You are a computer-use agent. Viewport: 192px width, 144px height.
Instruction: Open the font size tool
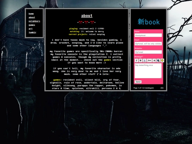[x=154, y=60]
